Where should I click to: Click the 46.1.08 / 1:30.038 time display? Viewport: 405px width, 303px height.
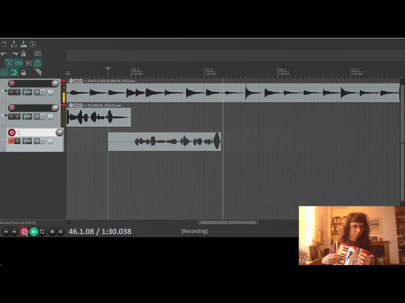pyautogui.click(x=100, y=232)
